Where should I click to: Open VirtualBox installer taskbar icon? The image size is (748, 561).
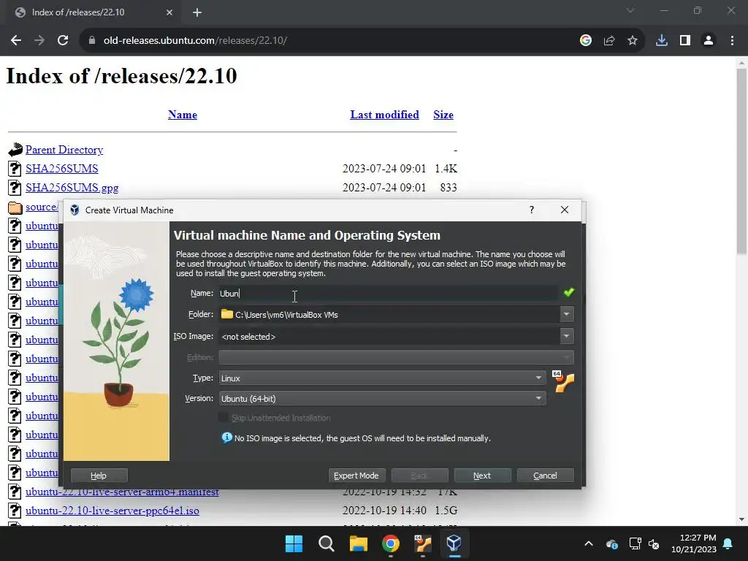coord(422,543)
